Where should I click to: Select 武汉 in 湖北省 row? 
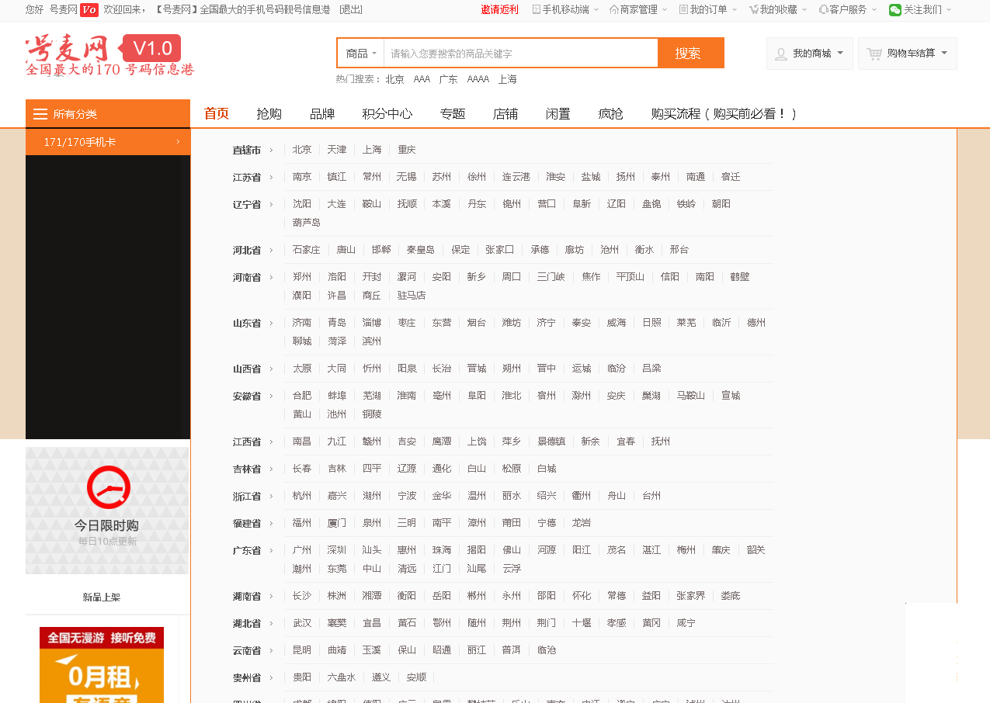tap(302, 623)
